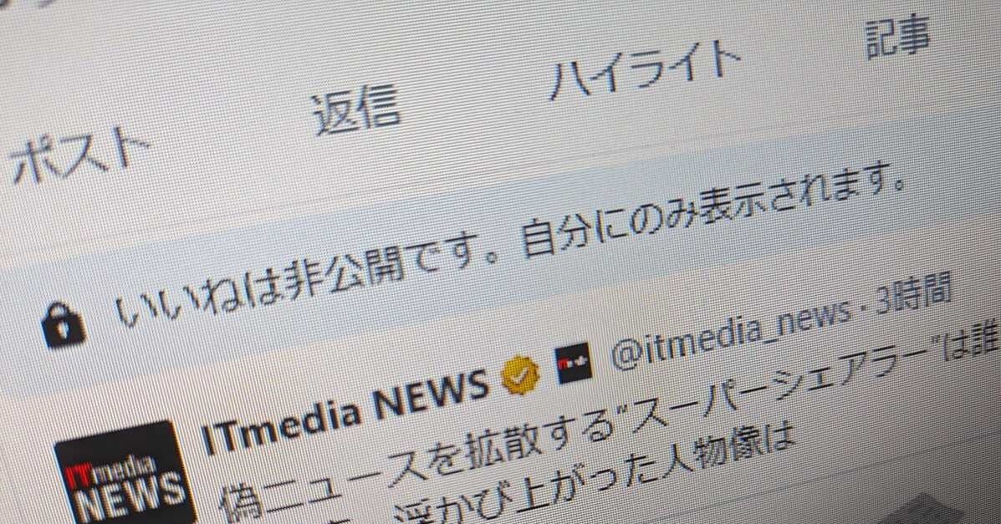
Task: Click the small square affiliate badge after the checkmark
Action: (573, 364)
